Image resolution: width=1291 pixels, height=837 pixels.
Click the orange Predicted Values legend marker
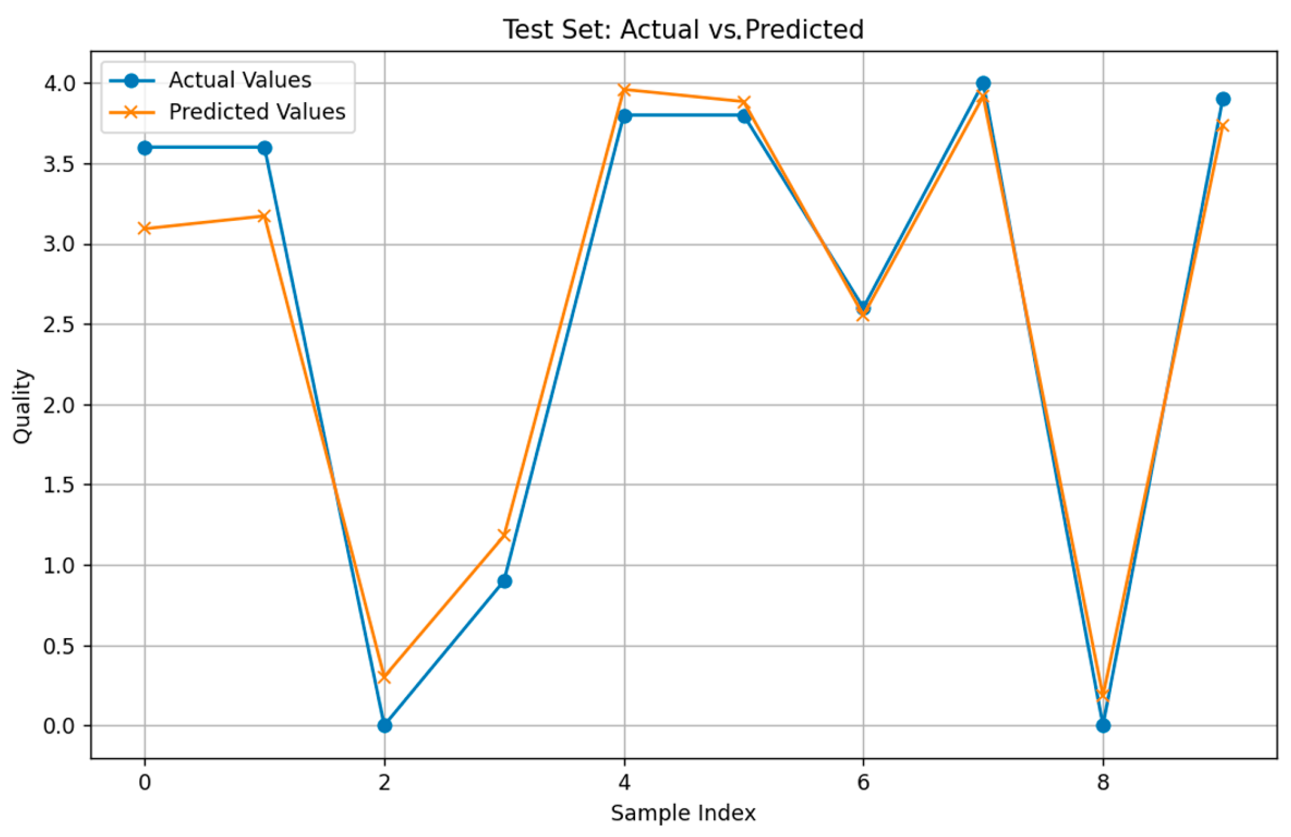[132, 112]
